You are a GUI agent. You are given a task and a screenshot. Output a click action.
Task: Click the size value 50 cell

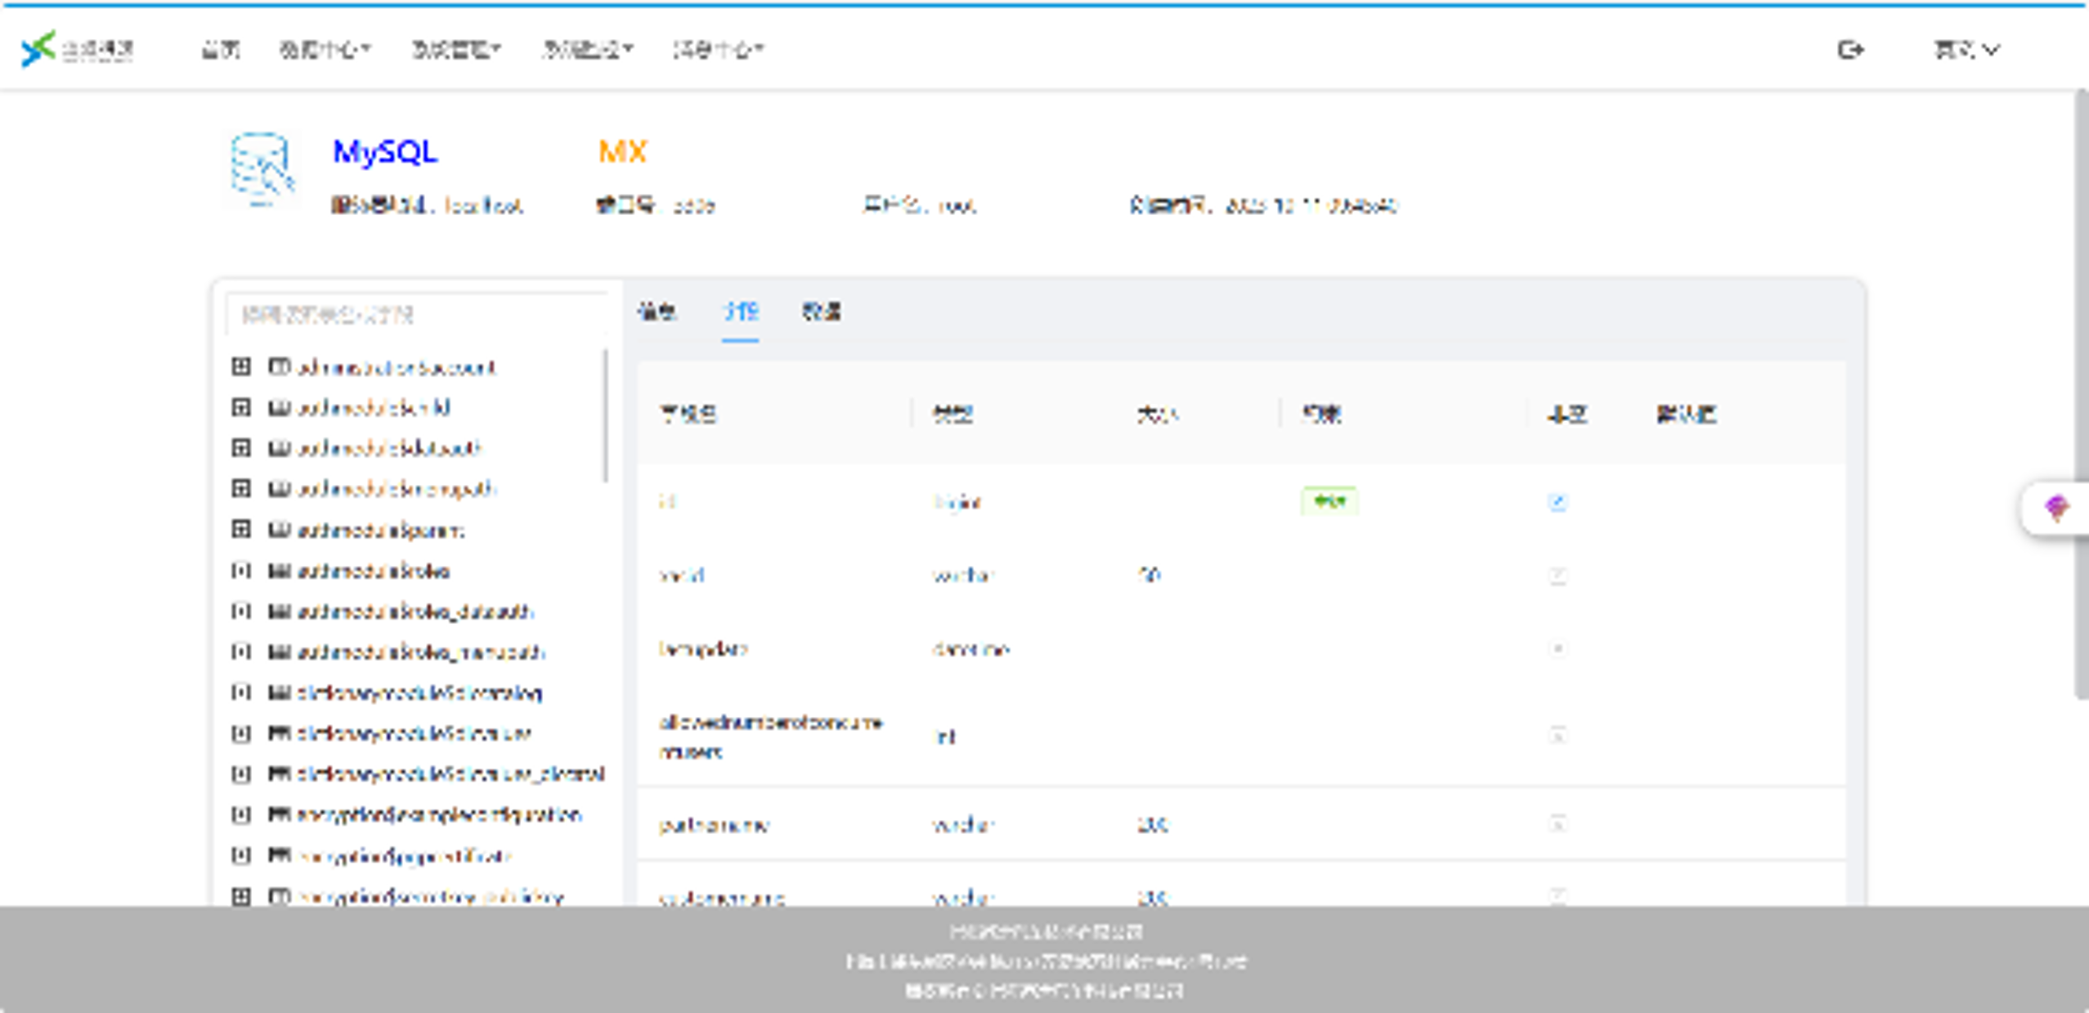(x=1149, y=575)
